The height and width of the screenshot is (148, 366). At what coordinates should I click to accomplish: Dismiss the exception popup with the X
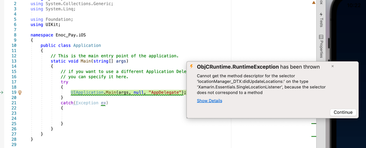pyautogui.click(x=332, y=66)
